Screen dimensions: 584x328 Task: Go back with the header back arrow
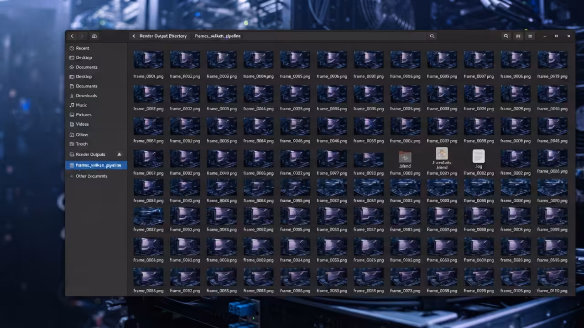72,36
